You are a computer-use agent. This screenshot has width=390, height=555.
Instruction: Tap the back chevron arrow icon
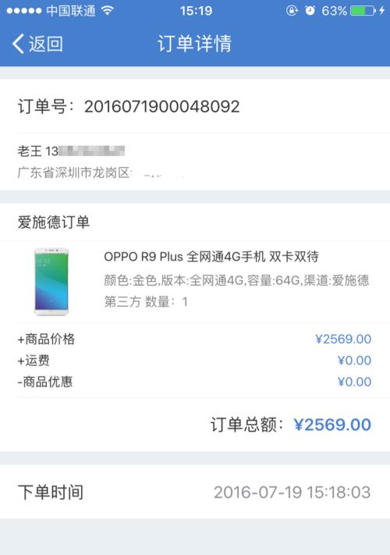click(18, 44)
